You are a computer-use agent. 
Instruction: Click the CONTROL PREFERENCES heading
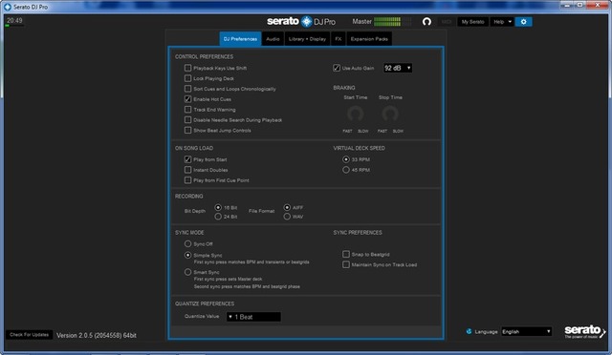[x=204, y=56]
